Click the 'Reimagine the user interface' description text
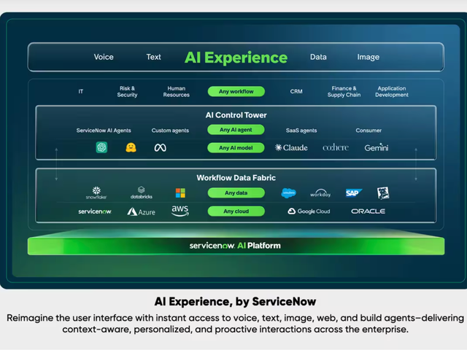 [235, 324]
